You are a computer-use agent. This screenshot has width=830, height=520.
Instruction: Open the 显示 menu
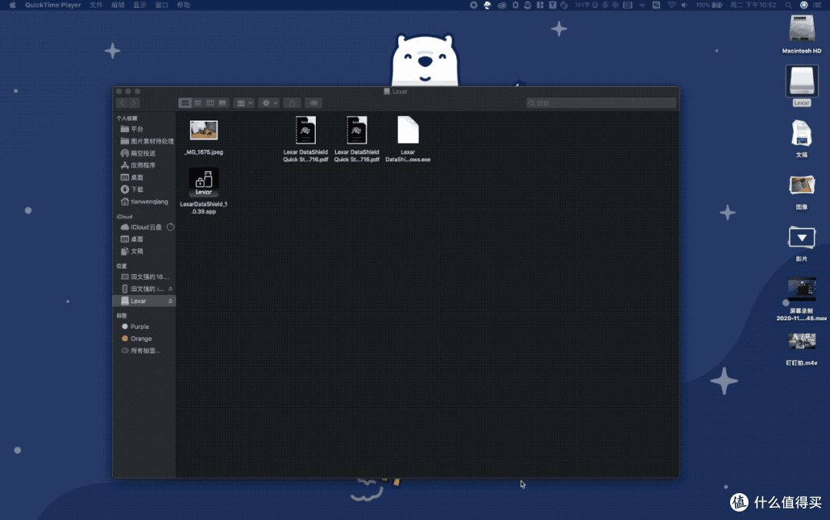(x=140, y=5)
